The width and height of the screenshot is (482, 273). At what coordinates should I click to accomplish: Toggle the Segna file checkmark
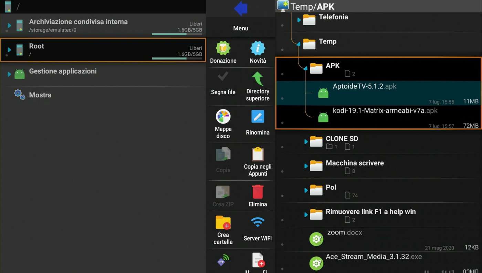click(x=223, y=77)
